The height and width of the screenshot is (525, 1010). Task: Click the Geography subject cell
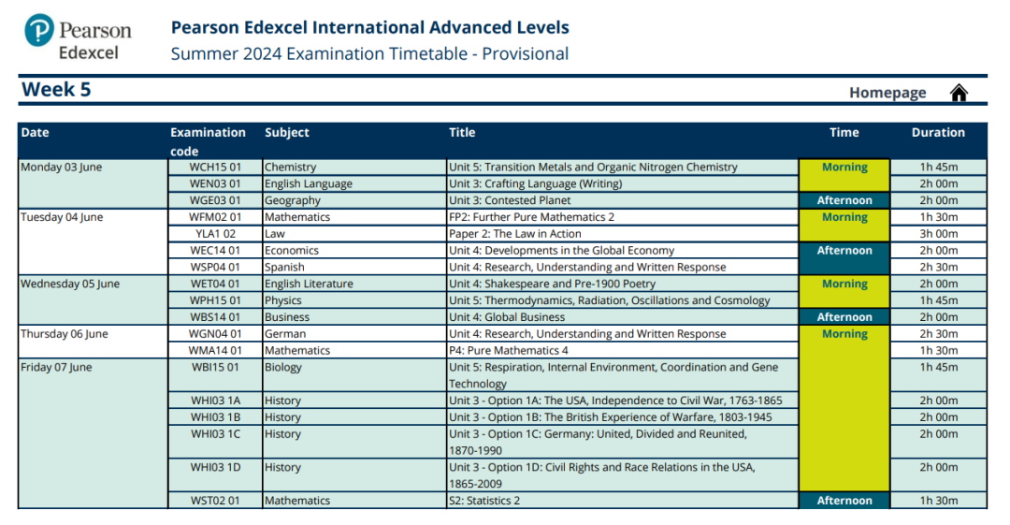(353, 200)
